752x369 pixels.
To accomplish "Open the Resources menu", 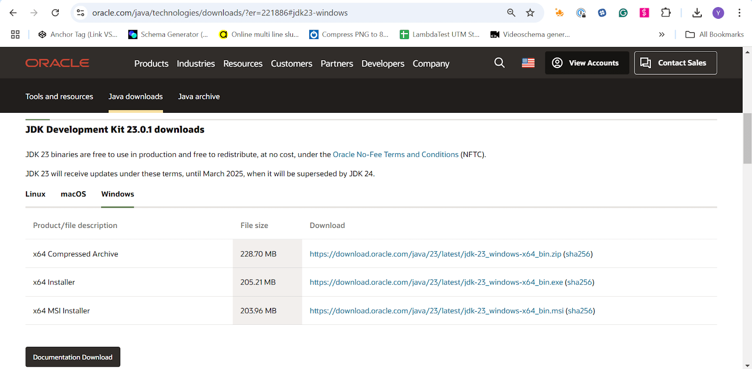I will tap(243, 63).
